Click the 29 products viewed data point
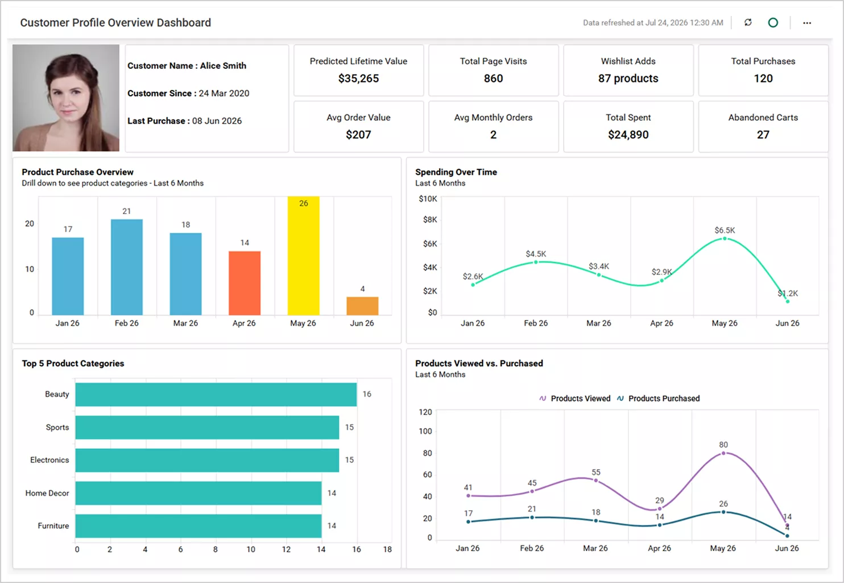This screenshot has height=583, width=844. [x=660, y=508]
